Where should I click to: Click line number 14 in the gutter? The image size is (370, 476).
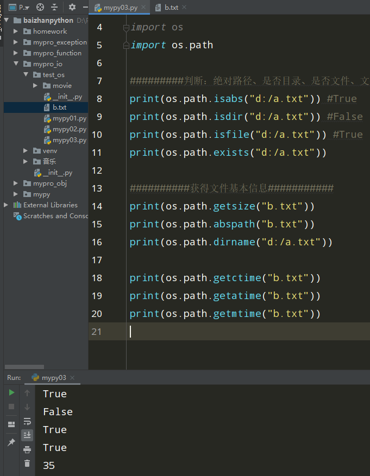[x=97, y=206]
